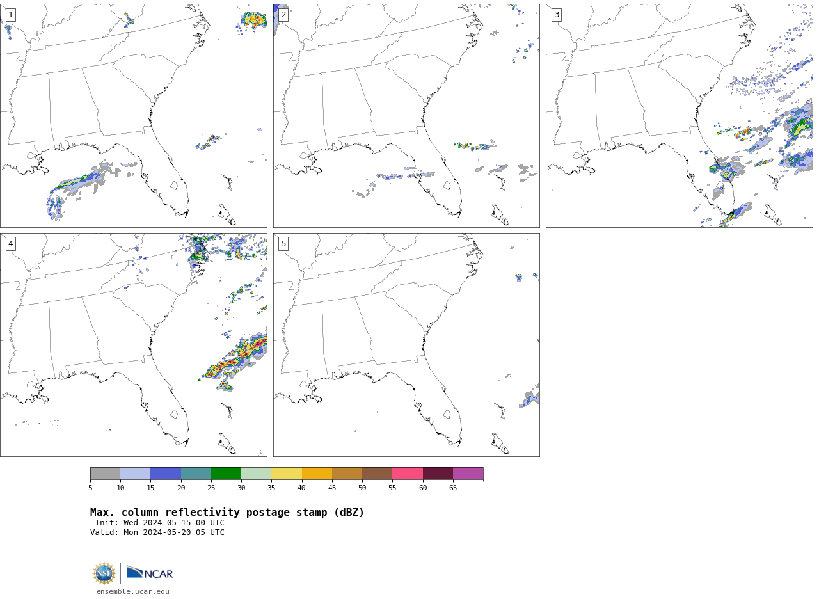Screen dimensions: 819x599
Task: Open ensemble member 3 reflectivity map
Action: coord(679,116)
